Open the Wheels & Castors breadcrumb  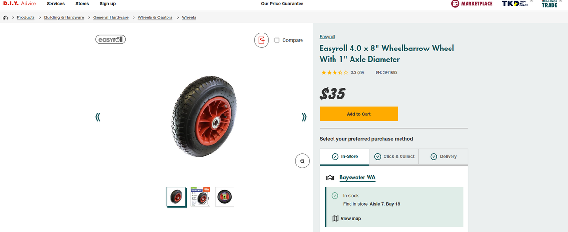pos(155,17)
